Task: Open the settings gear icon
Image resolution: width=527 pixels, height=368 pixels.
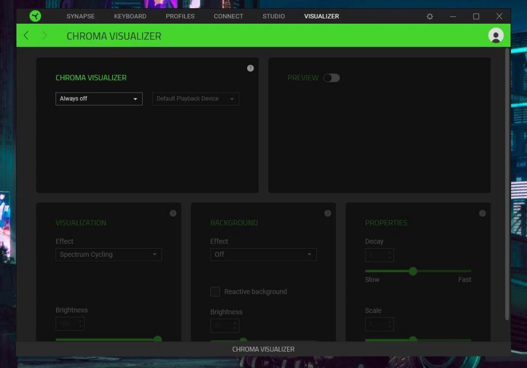Action: click(x=430, y=16)
